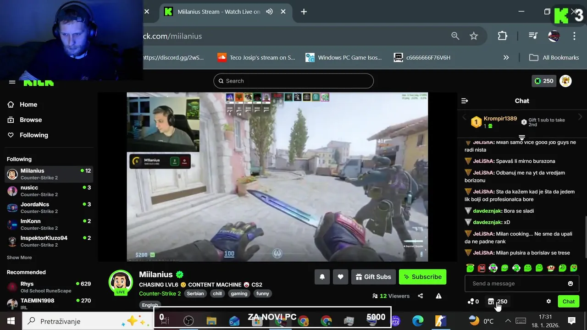Click the channel points icon showing 0
The height and width of the screenshot is (330, 587).
(x=473, y=302)
